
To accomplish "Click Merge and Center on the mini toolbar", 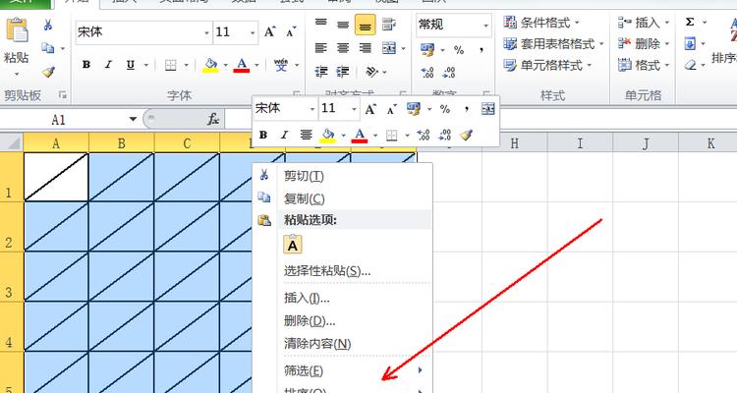I will tap(488, 109).
